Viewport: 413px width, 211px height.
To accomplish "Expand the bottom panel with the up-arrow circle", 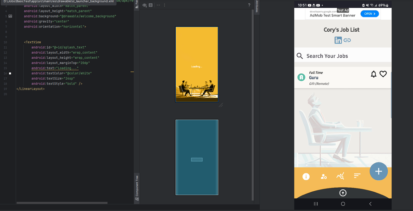I will 343,193.
